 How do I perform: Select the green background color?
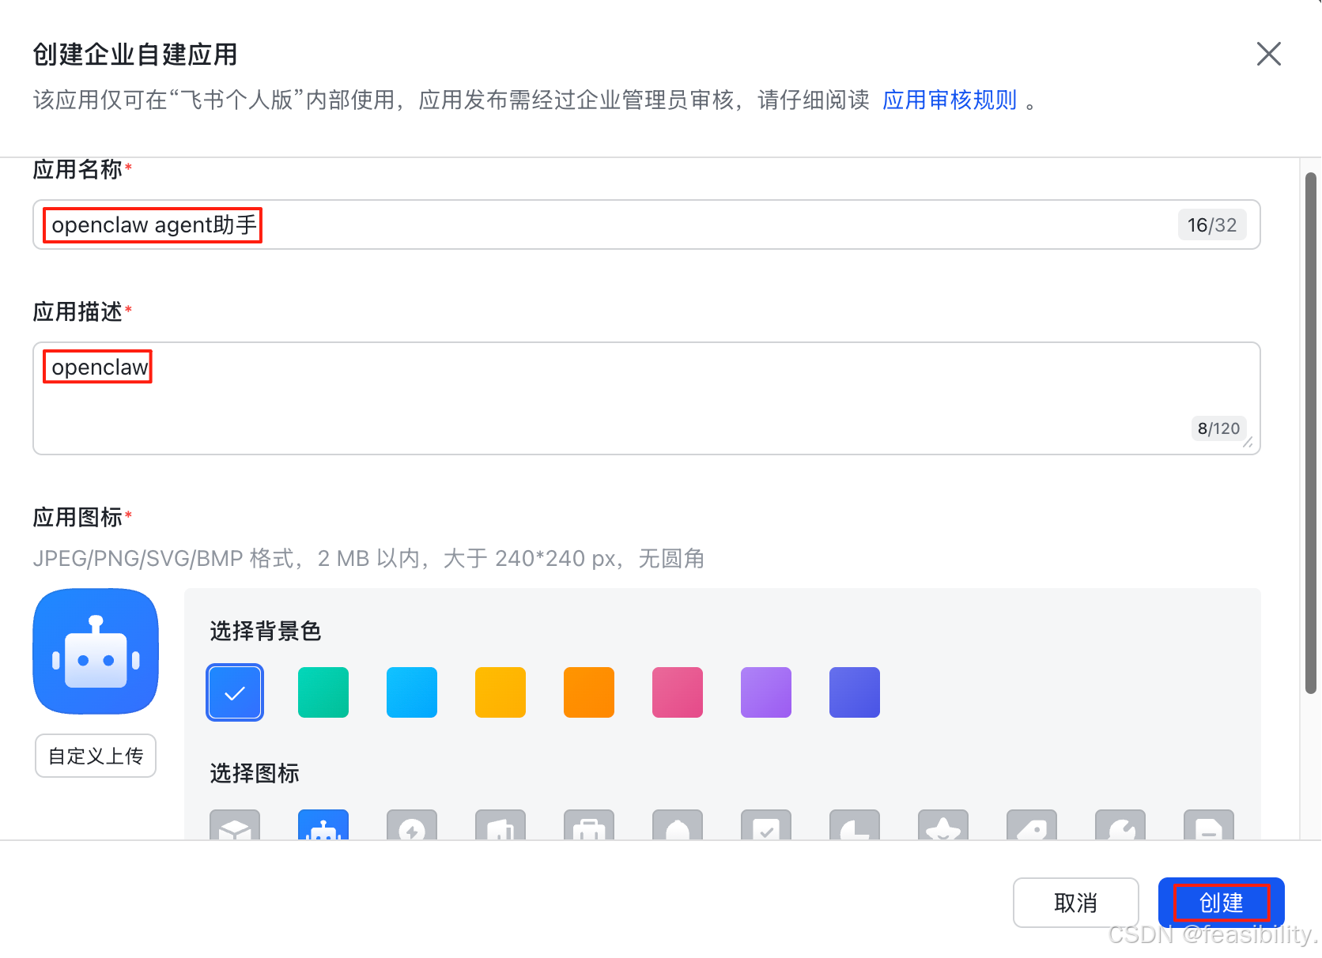click(323, 692)
